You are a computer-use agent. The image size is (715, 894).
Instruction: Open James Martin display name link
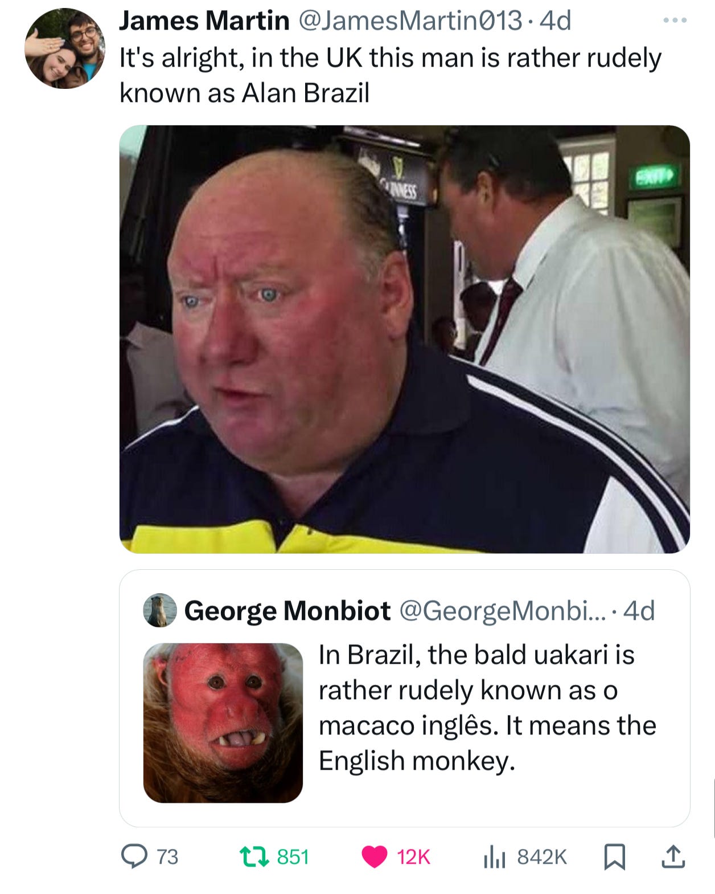[204, 21]
